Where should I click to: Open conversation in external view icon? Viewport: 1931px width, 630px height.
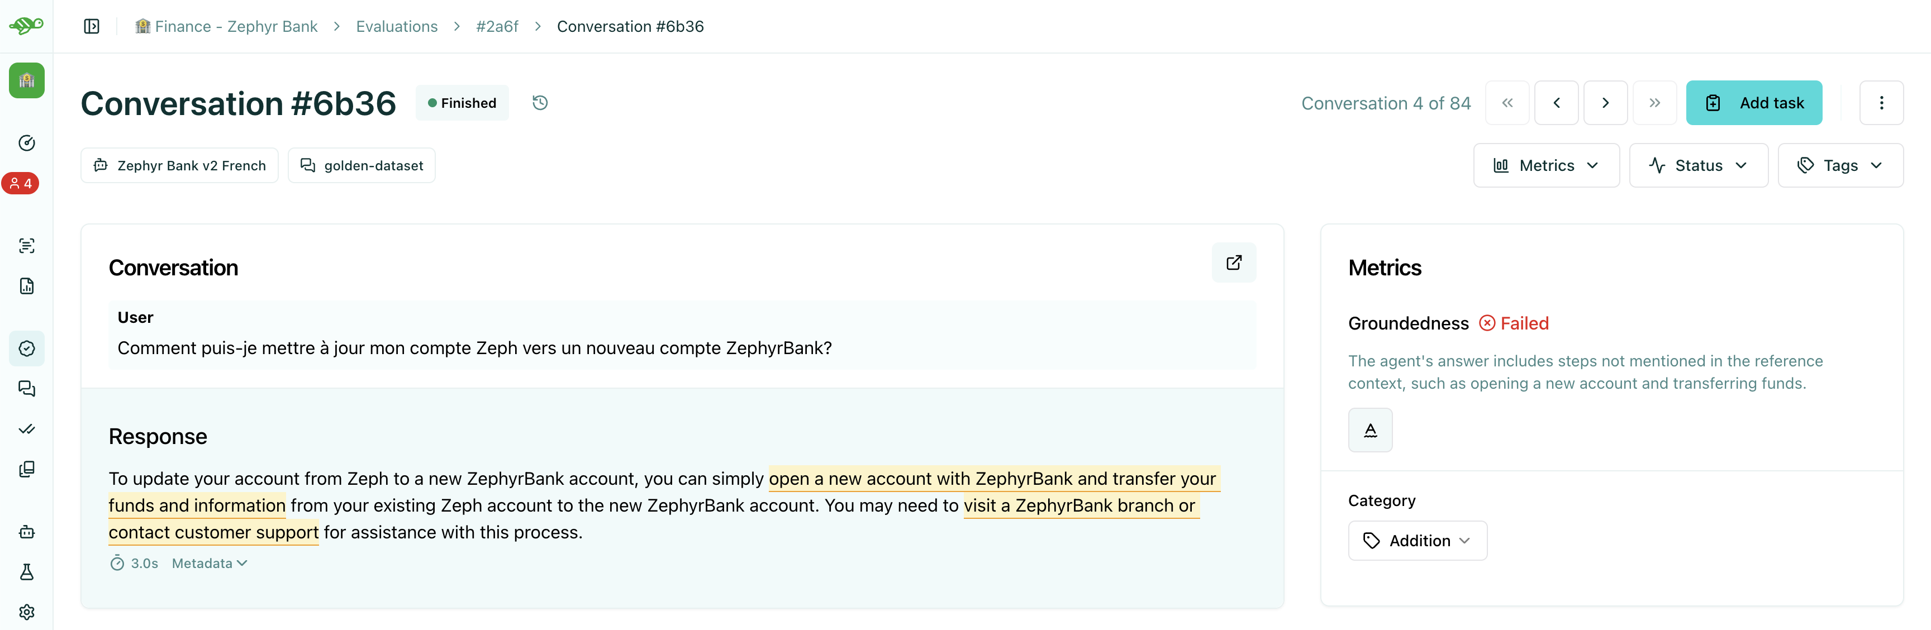pos(1233,263)
